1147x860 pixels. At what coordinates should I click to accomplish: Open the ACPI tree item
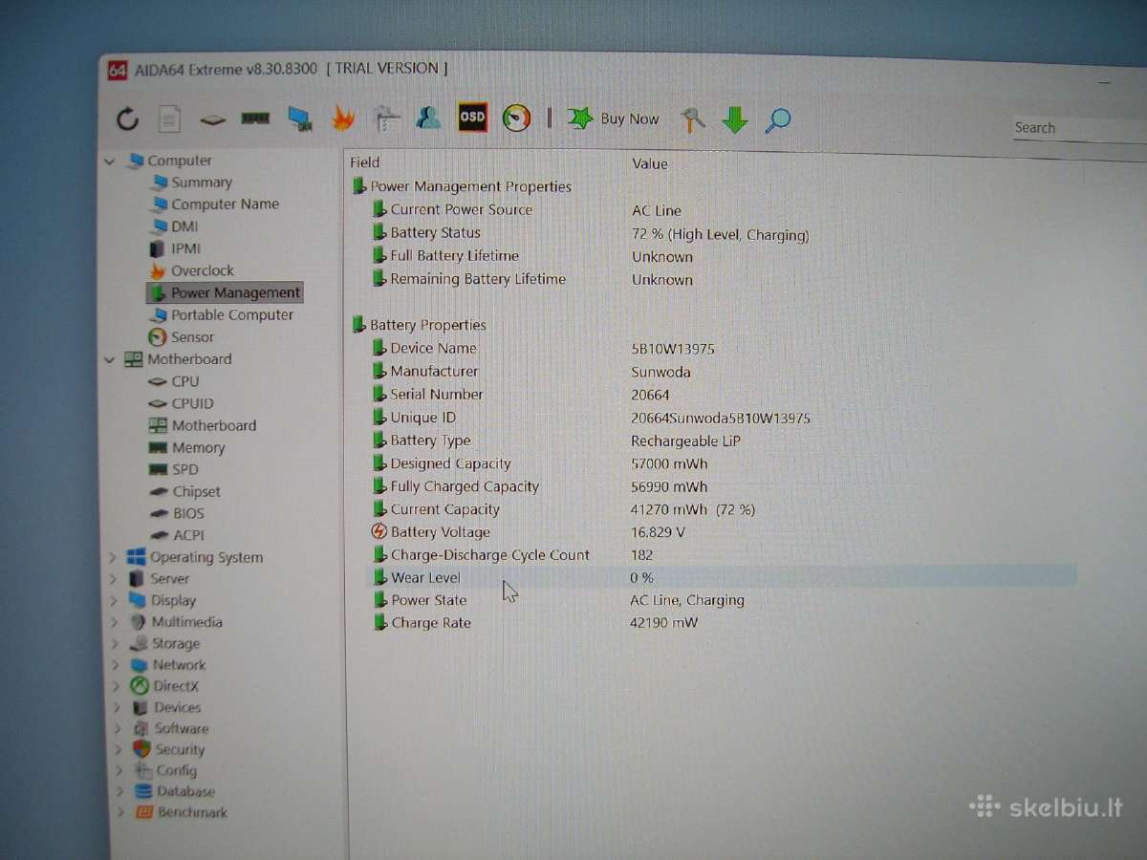tap(178, 535)
